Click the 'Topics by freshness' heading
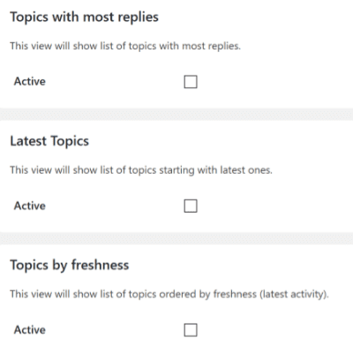This screenshot has width=353, height=353. click(70, 266)
